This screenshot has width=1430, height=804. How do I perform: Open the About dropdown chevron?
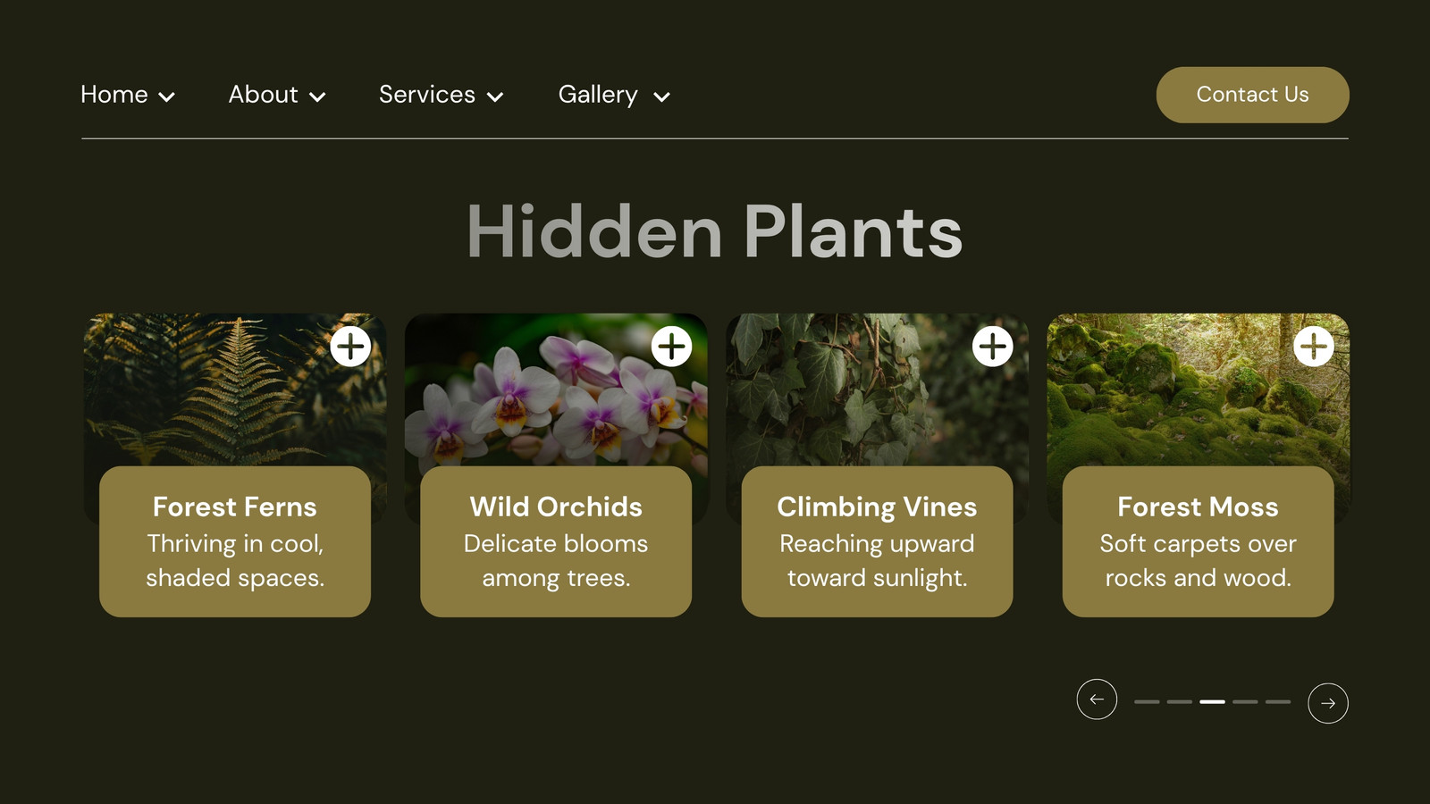tap(317, 96)
